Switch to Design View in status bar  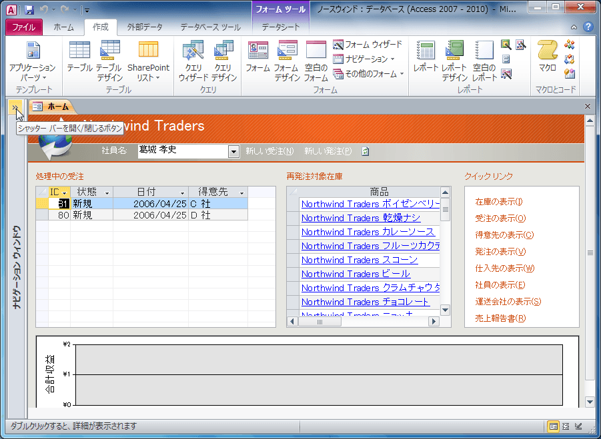point(579,426)
